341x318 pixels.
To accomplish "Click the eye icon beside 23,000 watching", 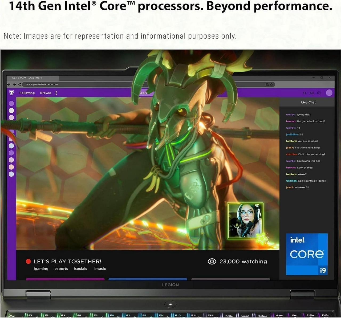I will 212,262.
